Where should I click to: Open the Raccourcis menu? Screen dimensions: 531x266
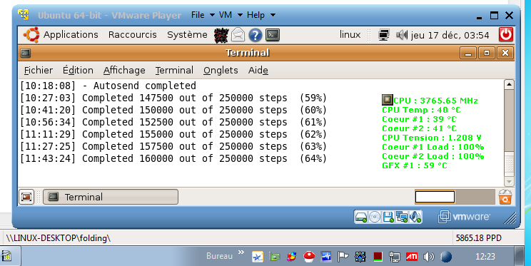(x=133, y=34)
